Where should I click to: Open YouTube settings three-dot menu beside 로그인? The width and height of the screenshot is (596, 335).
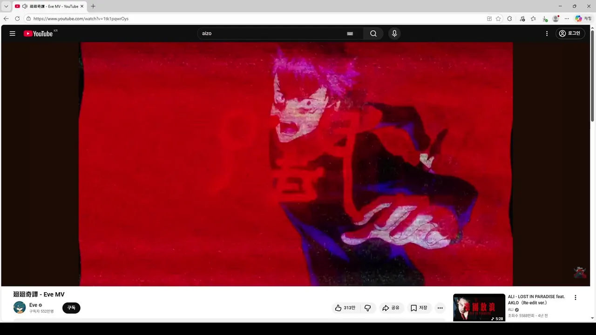tap(547, 33)
